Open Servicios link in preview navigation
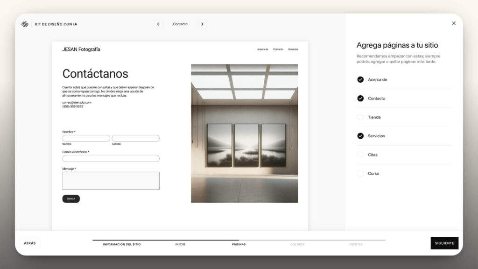 click(293, 50)
